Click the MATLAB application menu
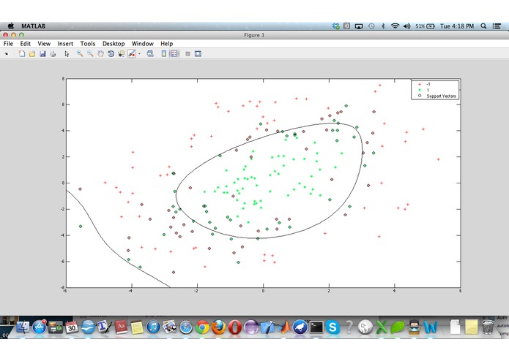 click(x=34, y=26)
